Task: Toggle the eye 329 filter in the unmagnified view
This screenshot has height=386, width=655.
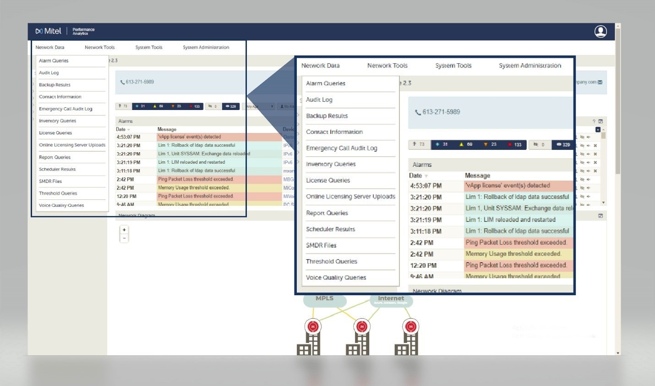Action: point(231,106)
